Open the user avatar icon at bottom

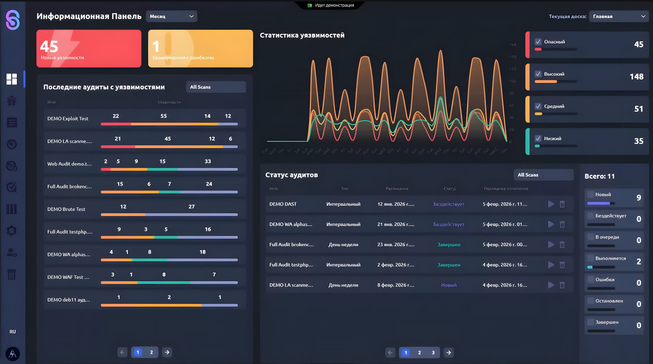coord(12,354)
